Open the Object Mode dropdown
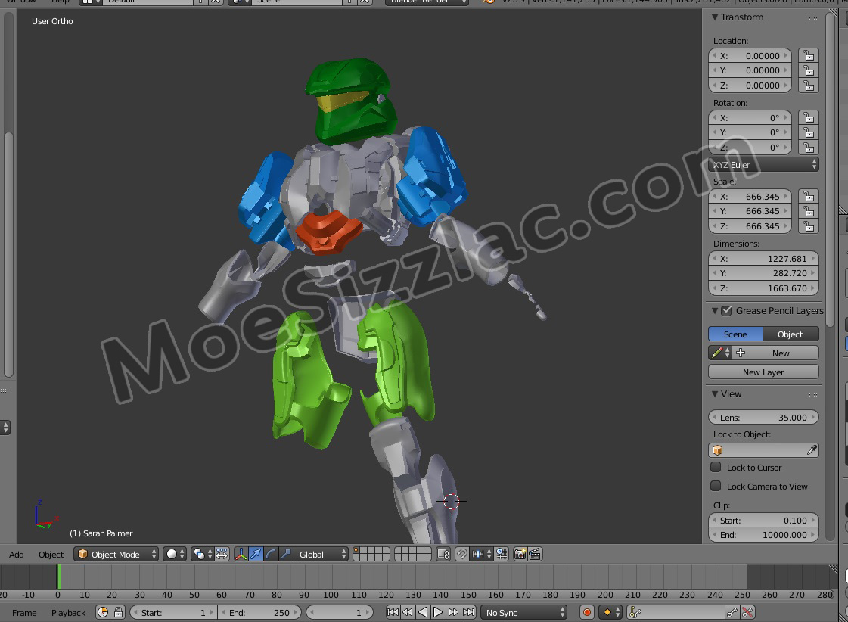 coord(116,554)
